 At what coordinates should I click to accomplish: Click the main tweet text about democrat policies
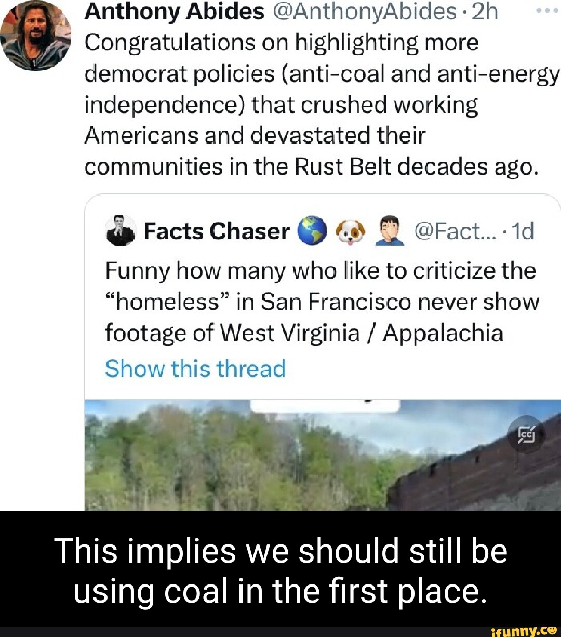[312, 104]
